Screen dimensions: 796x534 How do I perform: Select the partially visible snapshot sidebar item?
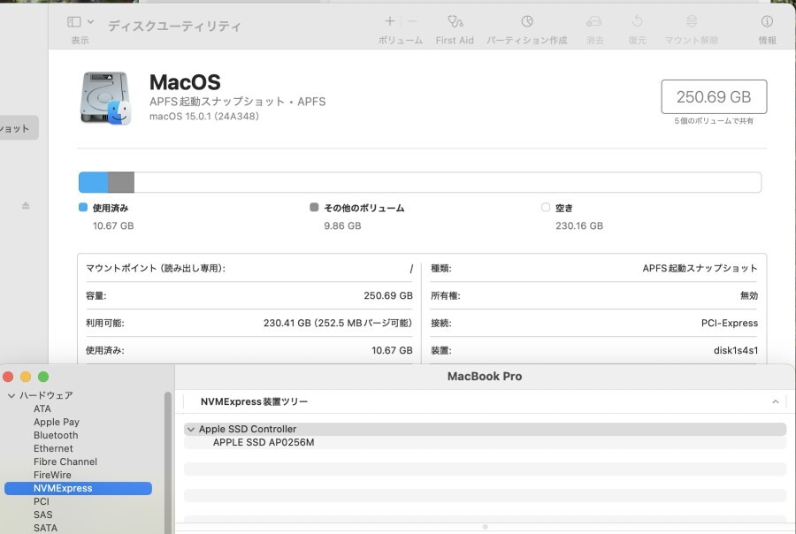[x=19, y=128]
